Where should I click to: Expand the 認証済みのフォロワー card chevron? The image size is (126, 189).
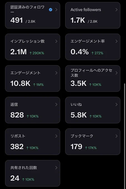(56, 10)
